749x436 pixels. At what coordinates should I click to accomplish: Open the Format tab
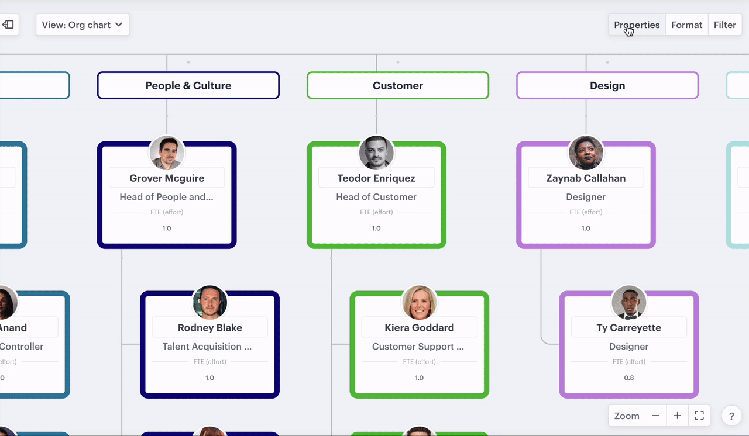point(686,25)
